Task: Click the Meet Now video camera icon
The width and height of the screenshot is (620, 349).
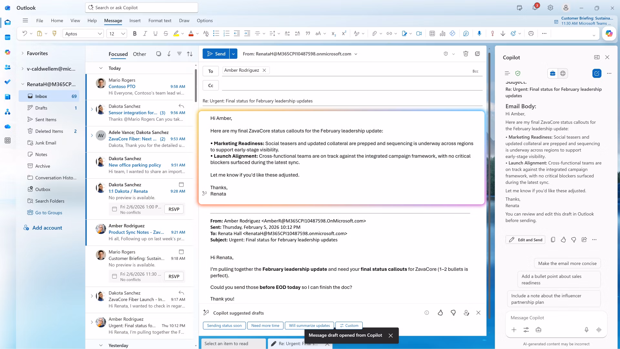Action: coord(419,34)
